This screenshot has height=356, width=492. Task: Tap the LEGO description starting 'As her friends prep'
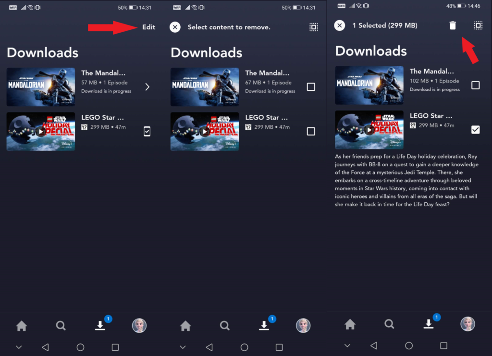click(406, 180)
